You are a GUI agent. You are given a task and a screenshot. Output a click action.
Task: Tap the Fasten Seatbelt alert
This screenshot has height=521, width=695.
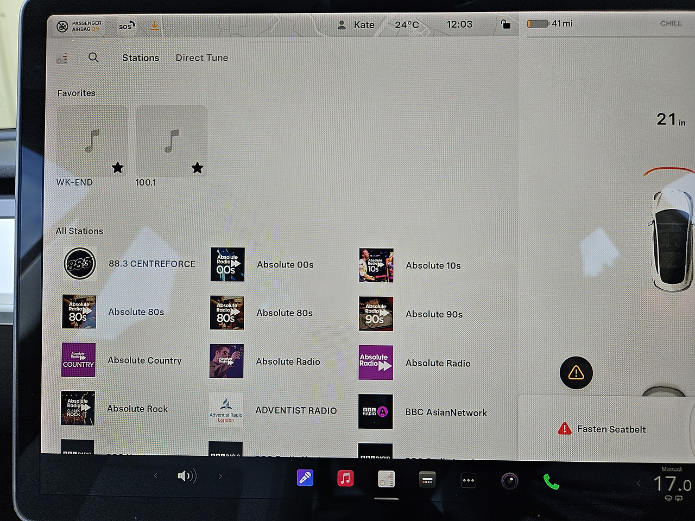602,429
